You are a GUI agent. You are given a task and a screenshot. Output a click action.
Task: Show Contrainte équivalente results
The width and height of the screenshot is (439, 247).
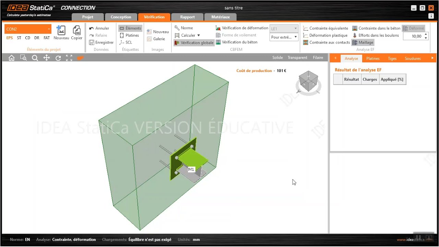pos(325,28)
